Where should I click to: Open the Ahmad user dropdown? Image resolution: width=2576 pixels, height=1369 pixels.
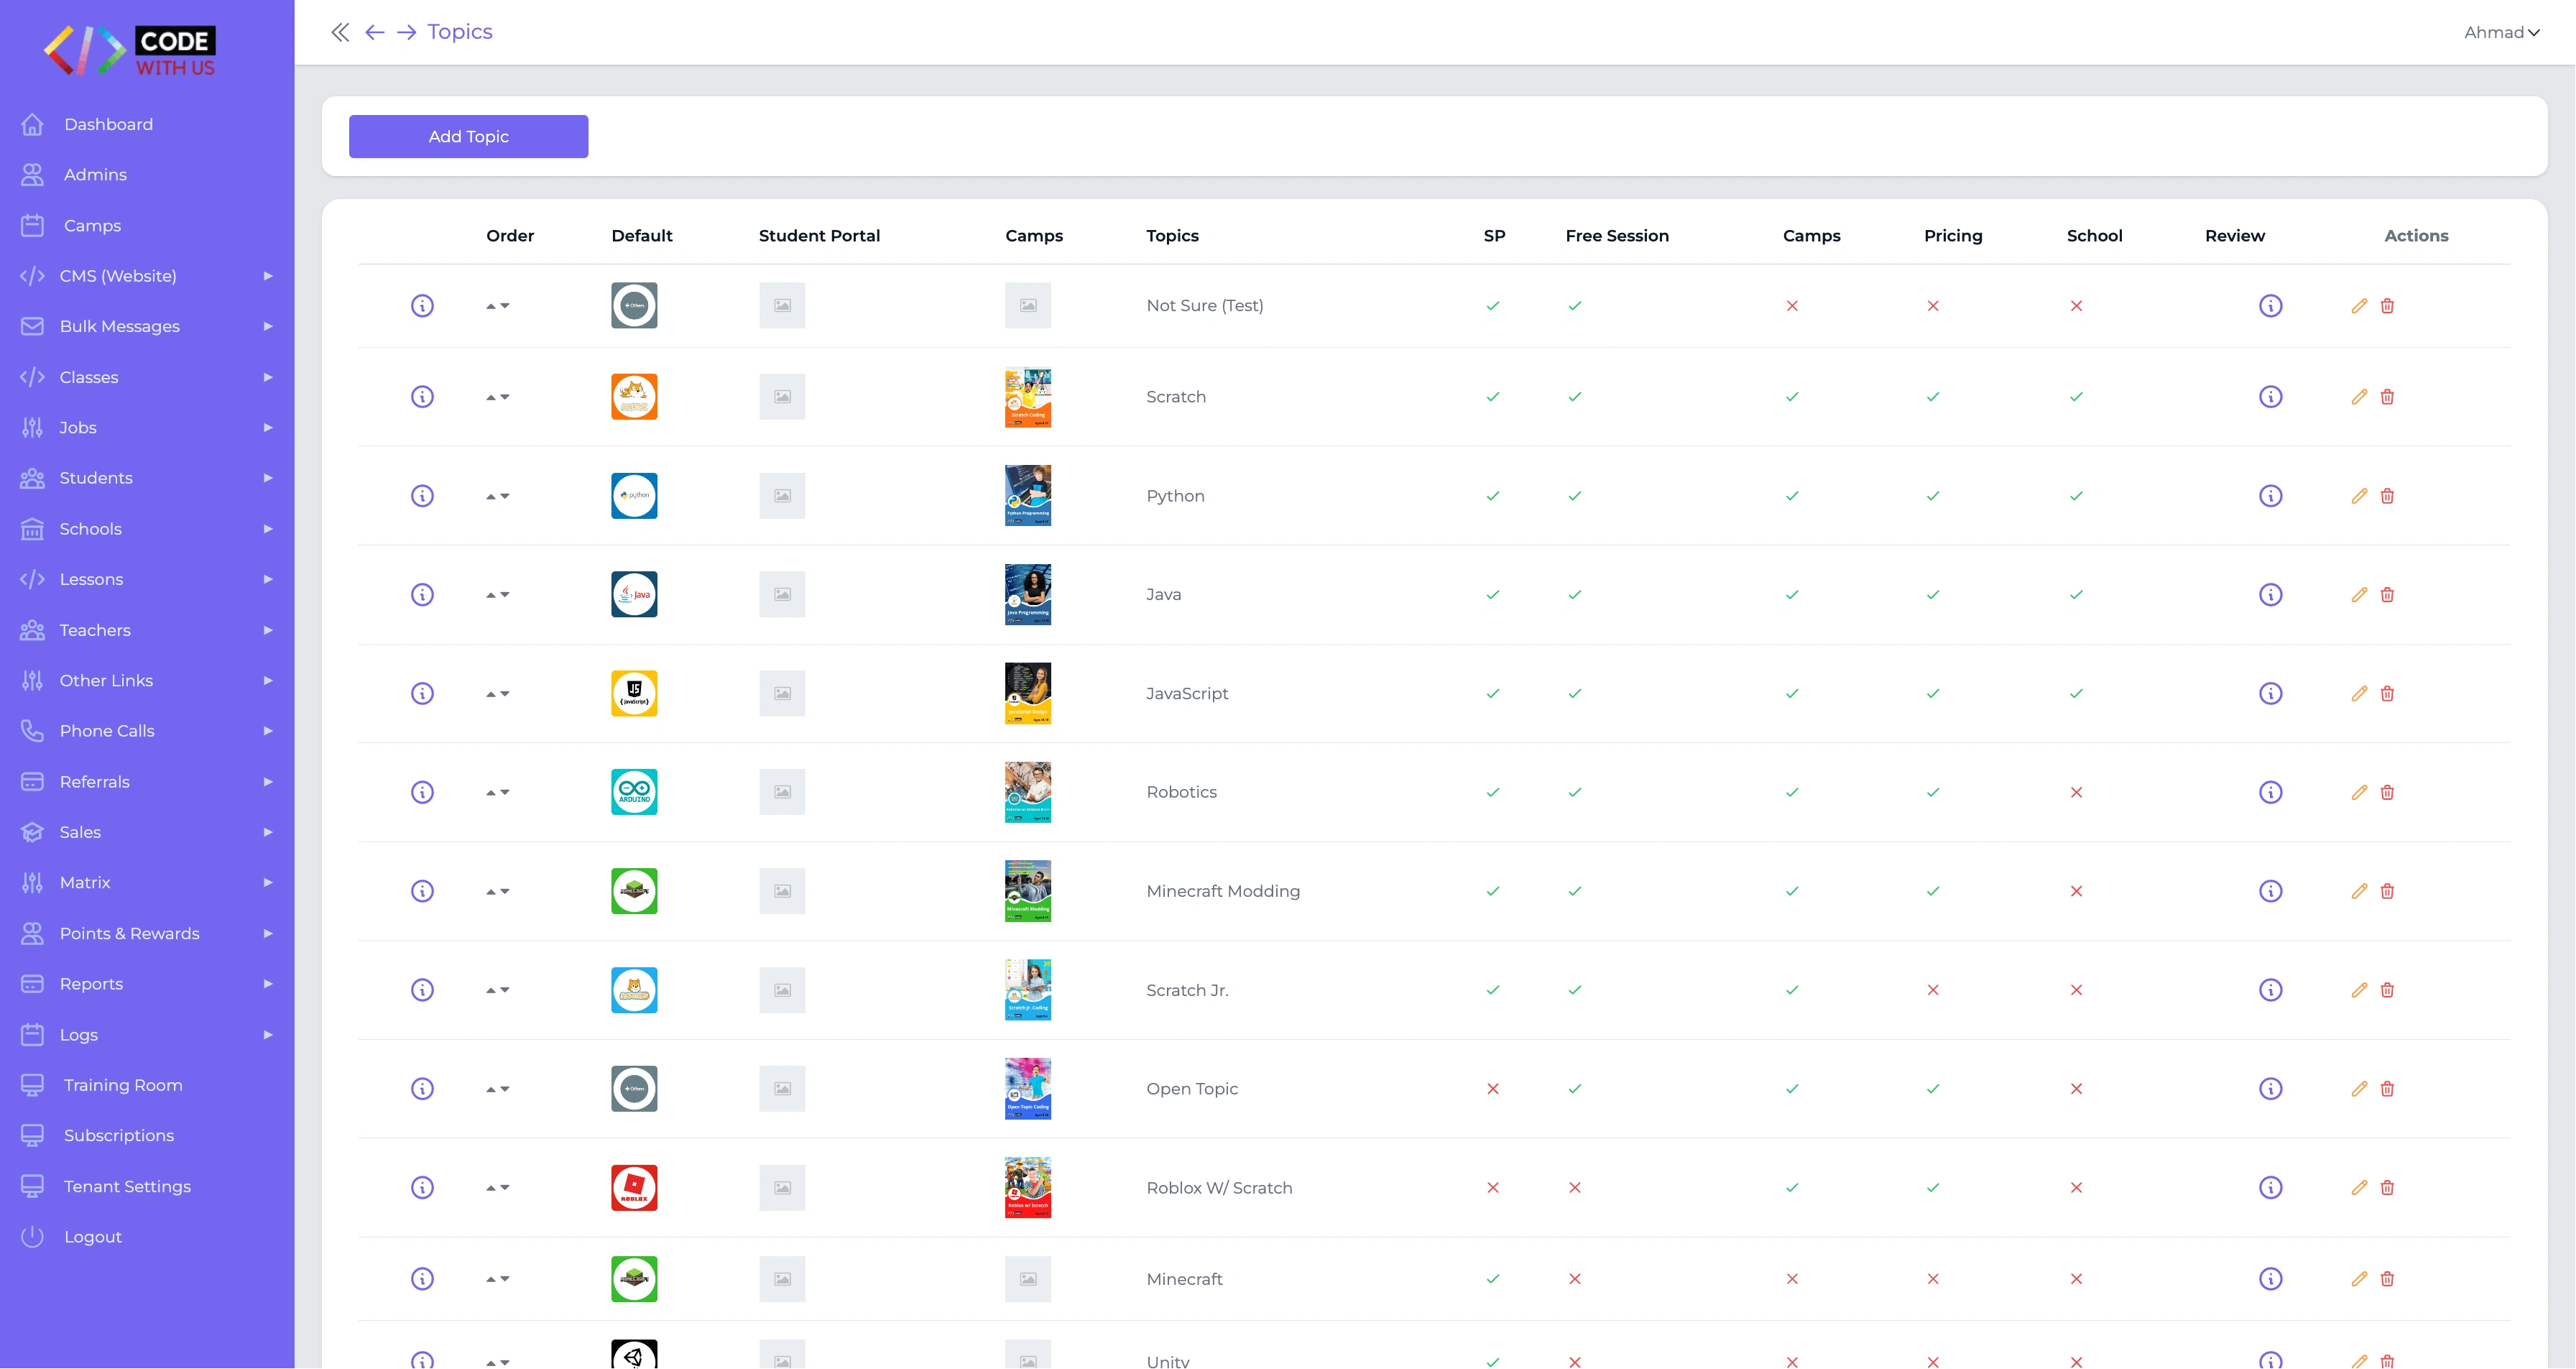point(2501,32)
